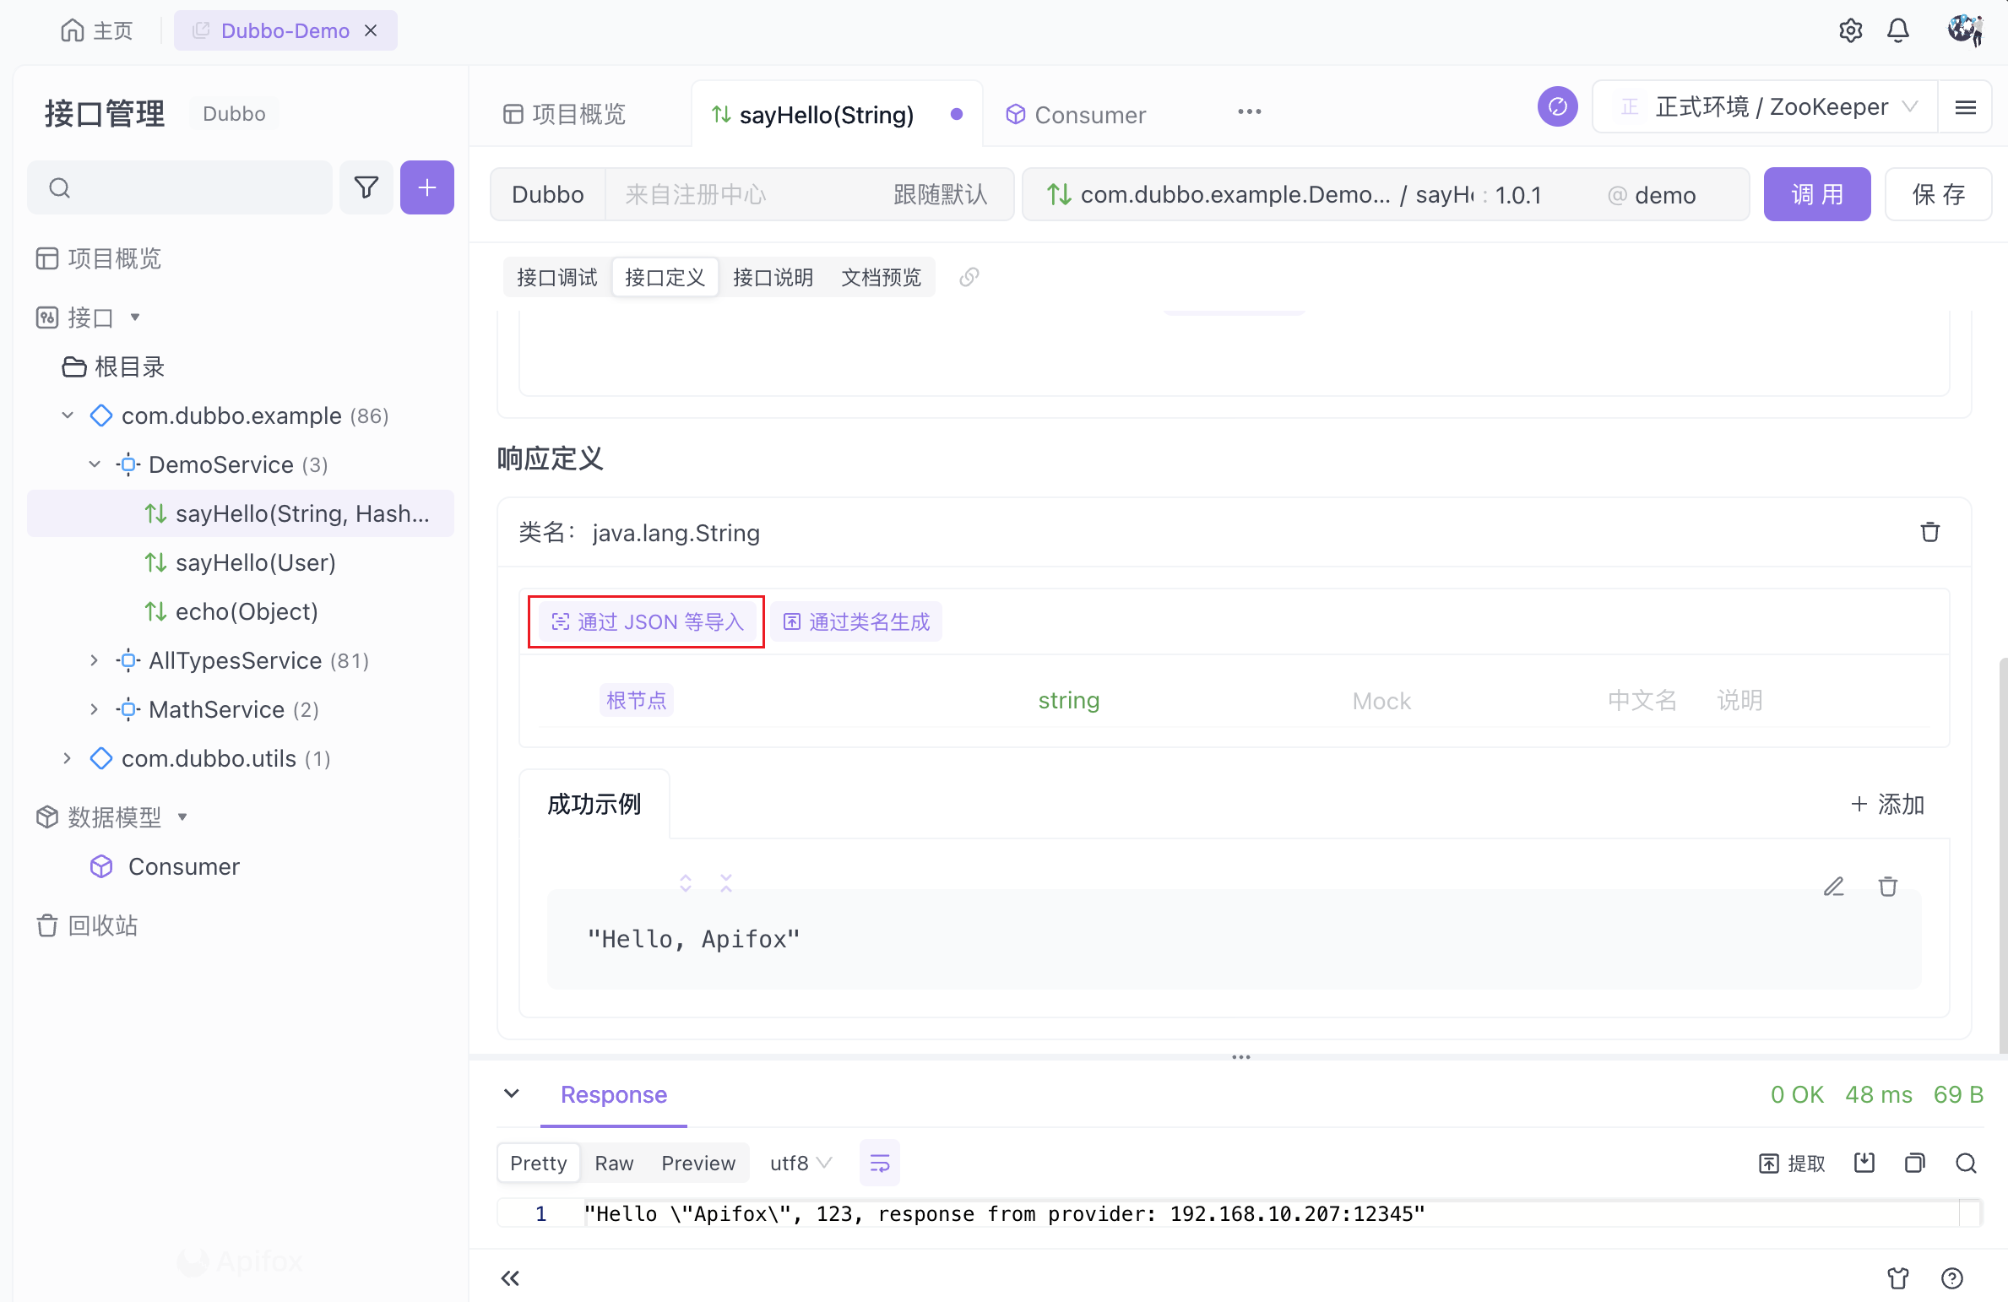Click the right-side vertical scrollbar
Image resolution: width=2008 pixels, height=1302 pixels.
pyautogui.click(x=2002, y=844)
